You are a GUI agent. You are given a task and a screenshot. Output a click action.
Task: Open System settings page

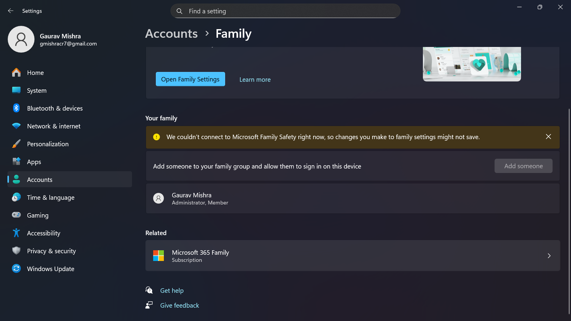click(x=70, y=90)
